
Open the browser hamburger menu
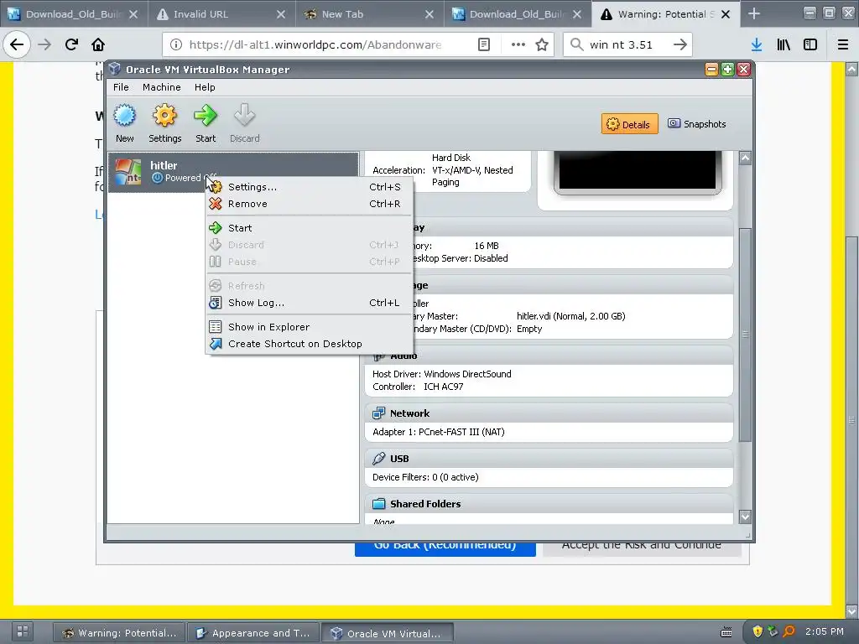pos(843,44)
